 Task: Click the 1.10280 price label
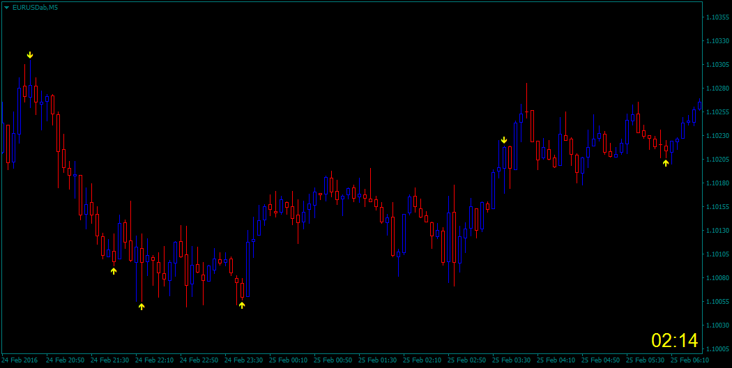coord(719,89)
